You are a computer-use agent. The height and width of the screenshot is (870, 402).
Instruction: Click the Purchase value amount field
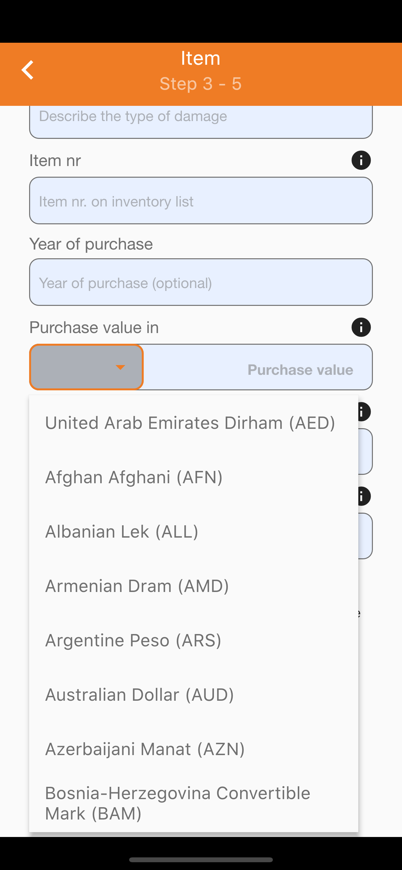[x=258, y=367]
